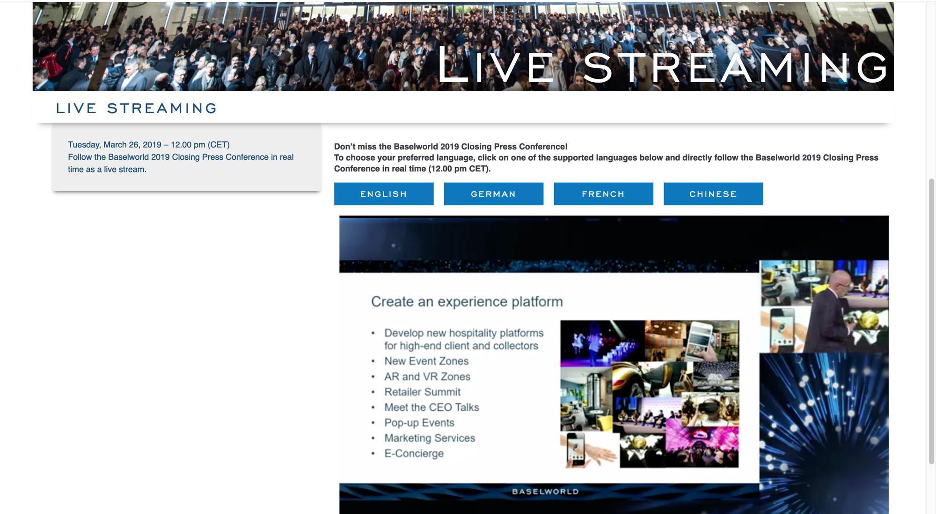Click the "Marketing Services" bullet

[430, 438]
